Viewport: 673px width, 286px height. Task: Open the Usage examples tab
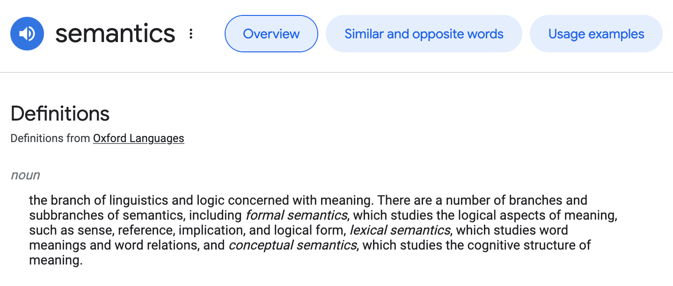pos(596,34)
